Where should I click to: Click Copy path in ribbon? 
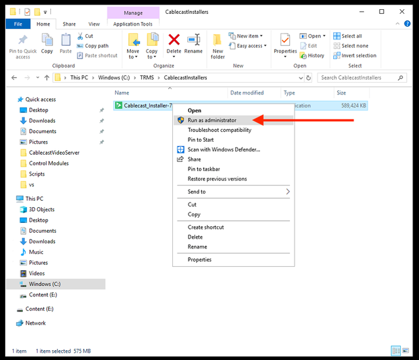pos(93,46)
